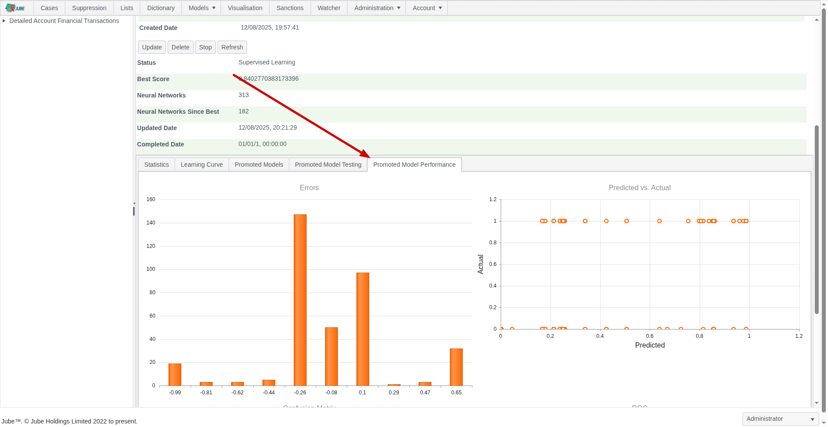This screenshot has width=828, height=427.
Task: Click the Delete button
Action: tap(180, 47)
